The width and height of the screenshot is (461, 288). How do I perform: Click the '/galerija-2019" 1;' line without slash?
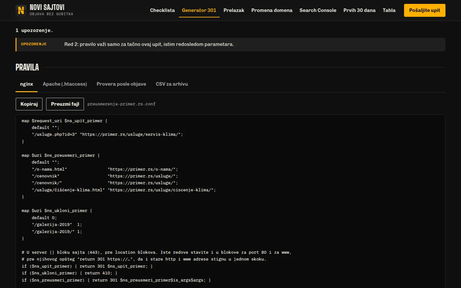pos(57,225)
